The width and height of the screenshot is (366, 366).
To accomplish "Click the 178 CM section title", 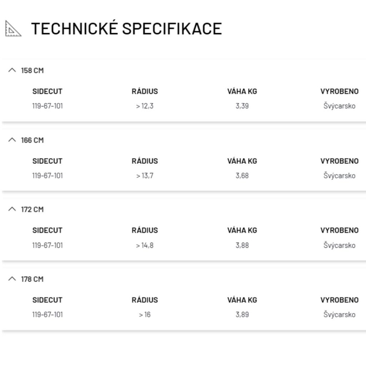I will (x=32, y=279).
